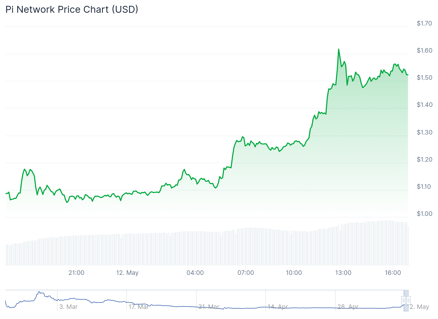
Task: Click the 04:00 time axis label
Action: point(195,273)
